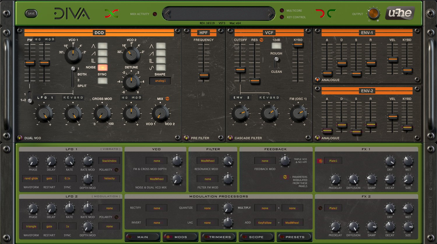
Task: Open the CASCADE FILTER module selector
Action: [230, 138]
